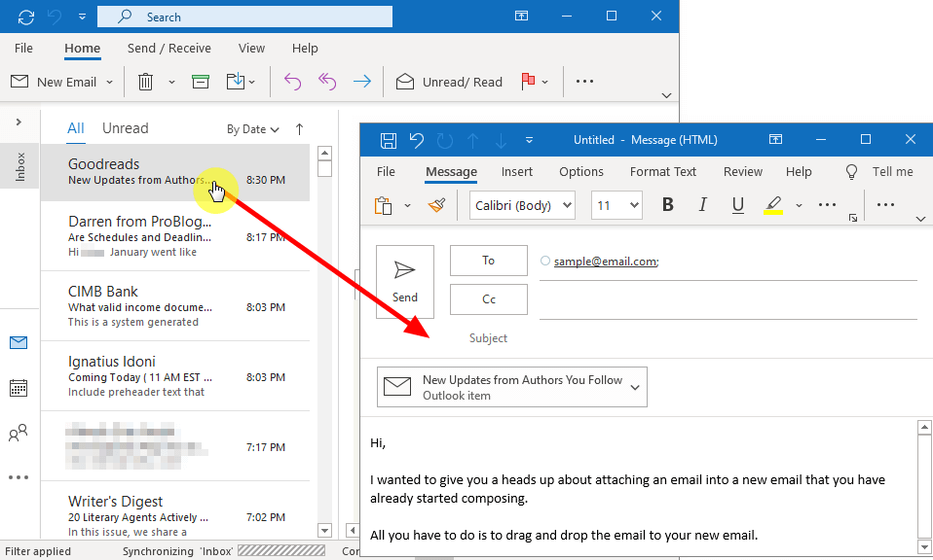933x560 pixels.
Task: Expand the attached Outlook item dropdown arrow
Action: coord(635,388)
